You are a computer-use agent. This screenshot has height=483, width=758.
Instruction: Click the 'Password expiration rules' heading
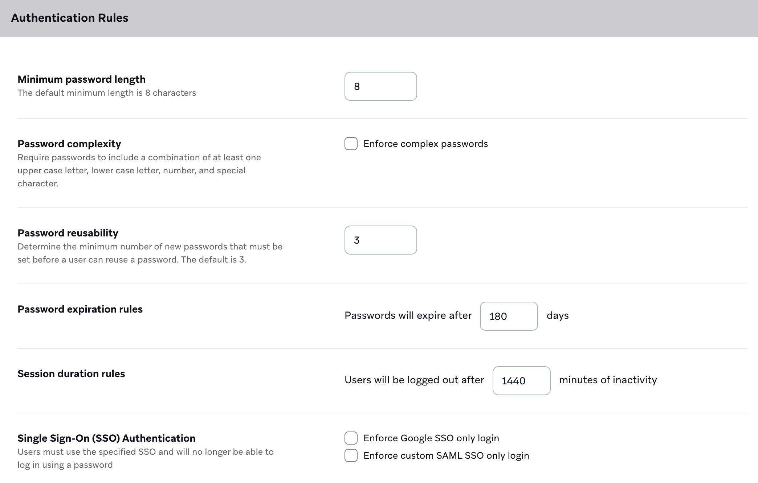[80, 309]
